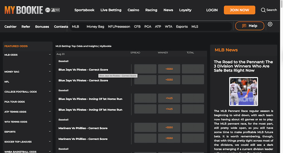Select the MLS quick link
This screenshot has height=153, width=283.
pyautogui.click(x=195, y=26)
